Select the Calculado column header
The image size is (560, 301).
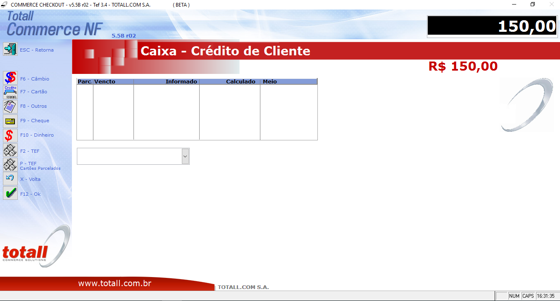230,82
